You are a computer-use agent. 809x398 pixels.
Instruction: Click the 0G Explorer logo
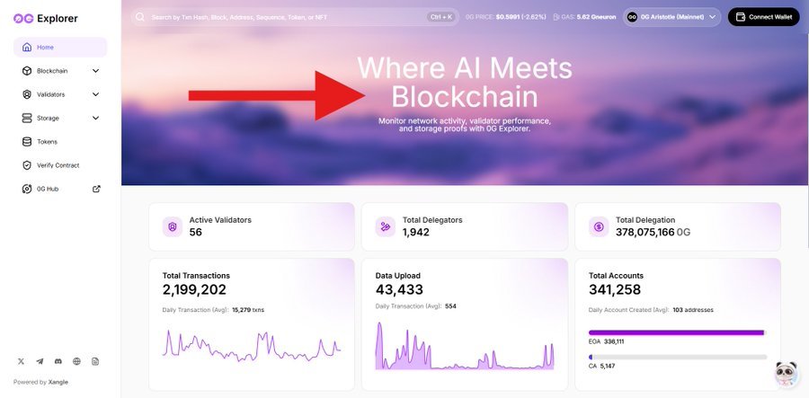[46, 18]
